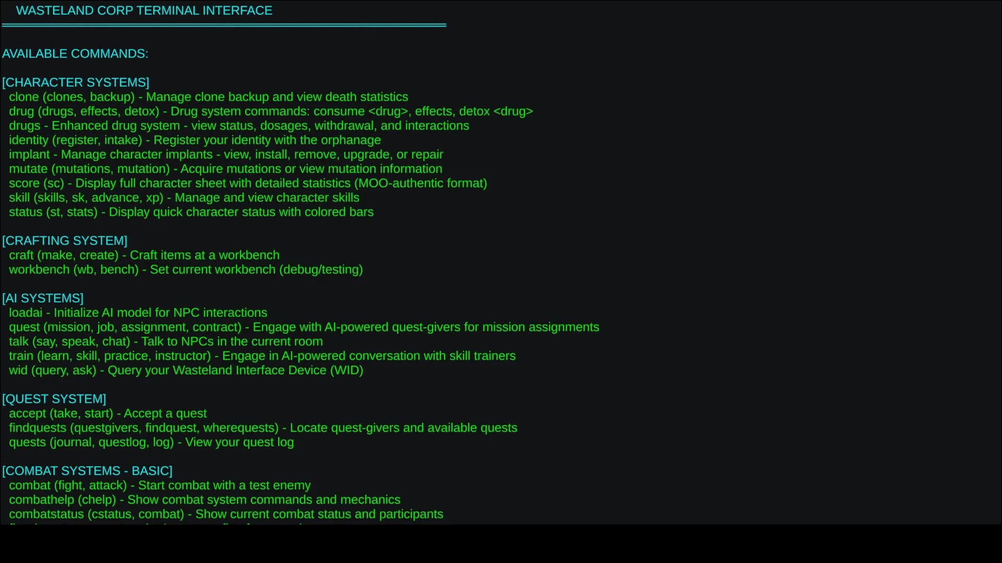Select the combathelp chelp command line

205,499
